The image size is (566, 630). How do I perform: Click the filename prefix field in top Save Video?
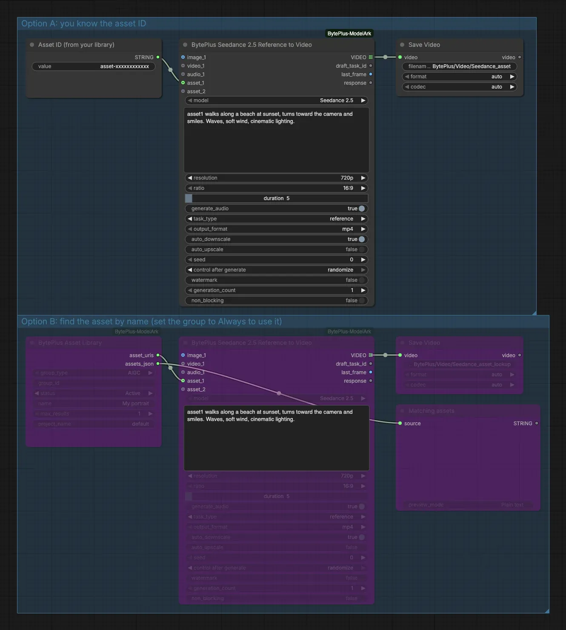[460, 66]
